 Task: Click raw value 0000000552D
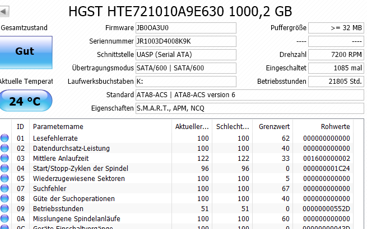click(326, 208)
